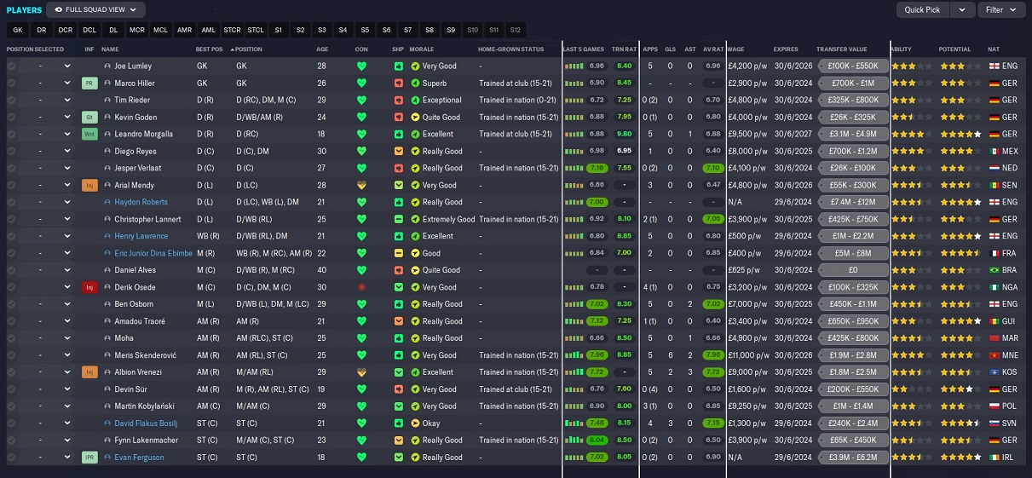
Task: Click Joe Lumley's green condition heart icon
Action: point(361,66)
